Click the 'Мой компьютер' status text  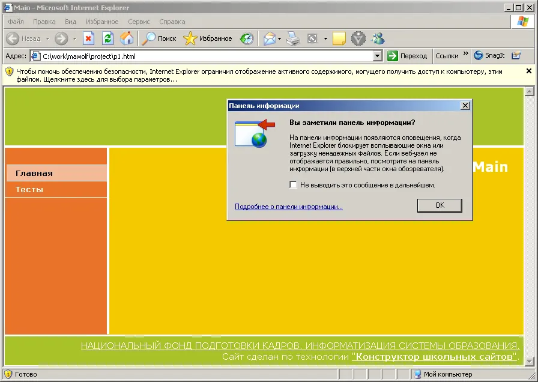click(448, 374)
